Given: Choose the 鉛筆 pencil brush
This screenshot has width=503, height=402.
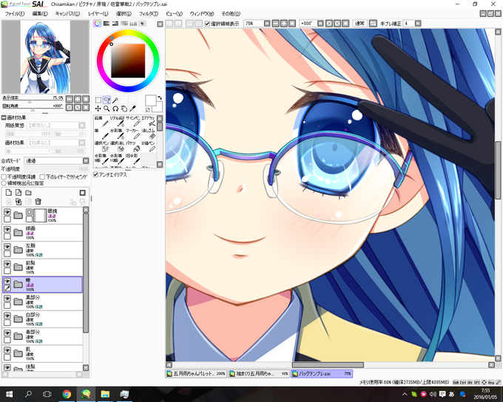Looking at the screenshot, I should pyautogui.click(x=101, y=121).
